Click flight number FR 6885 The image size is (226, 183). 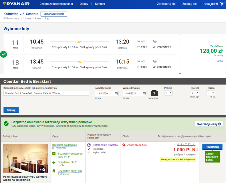coord(142,47)
